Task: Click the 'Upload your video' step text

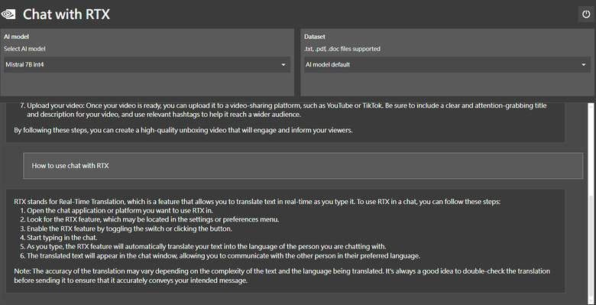Action: 283,109
